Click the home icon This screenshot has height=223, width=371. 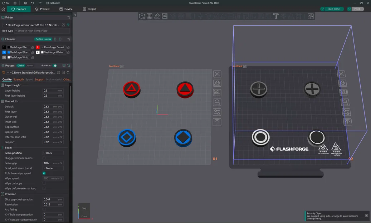[3, 9]
